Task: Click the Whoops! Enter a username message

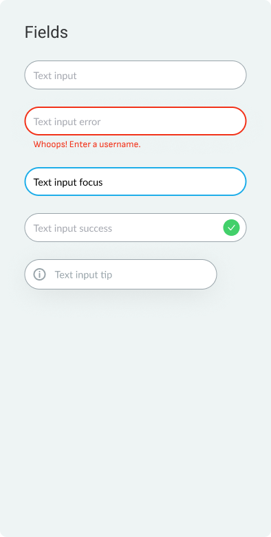Action: tap(87, 144)
